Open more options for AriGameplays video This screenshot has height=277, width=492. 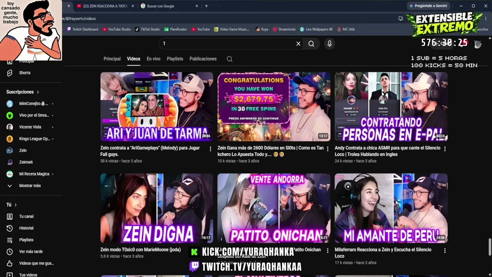tap(210, 149)
